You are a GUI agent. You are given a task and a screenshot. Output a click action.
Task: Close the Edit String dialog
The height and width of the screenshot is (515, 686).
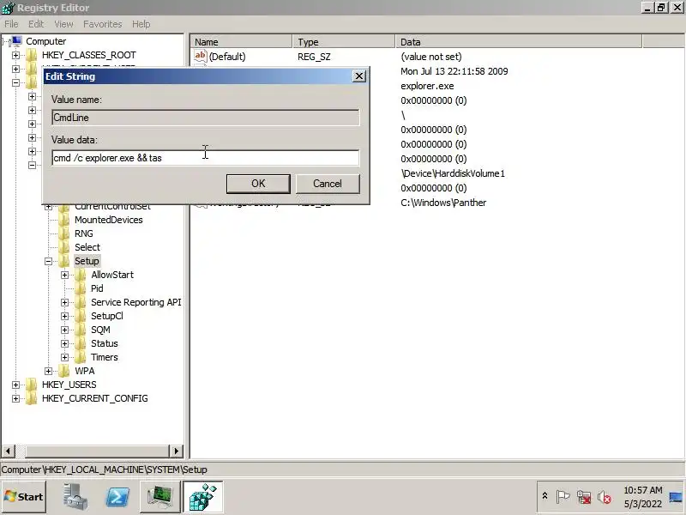358,76
